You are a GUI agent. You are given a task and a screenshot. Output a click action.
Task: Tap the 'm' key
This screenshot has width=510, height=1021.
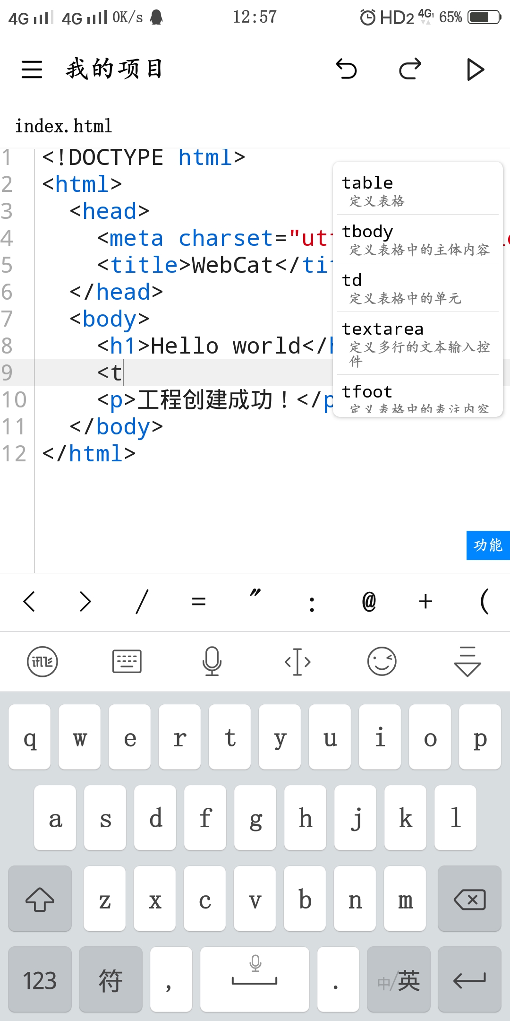pyautogui.click(x=405, y=899)
